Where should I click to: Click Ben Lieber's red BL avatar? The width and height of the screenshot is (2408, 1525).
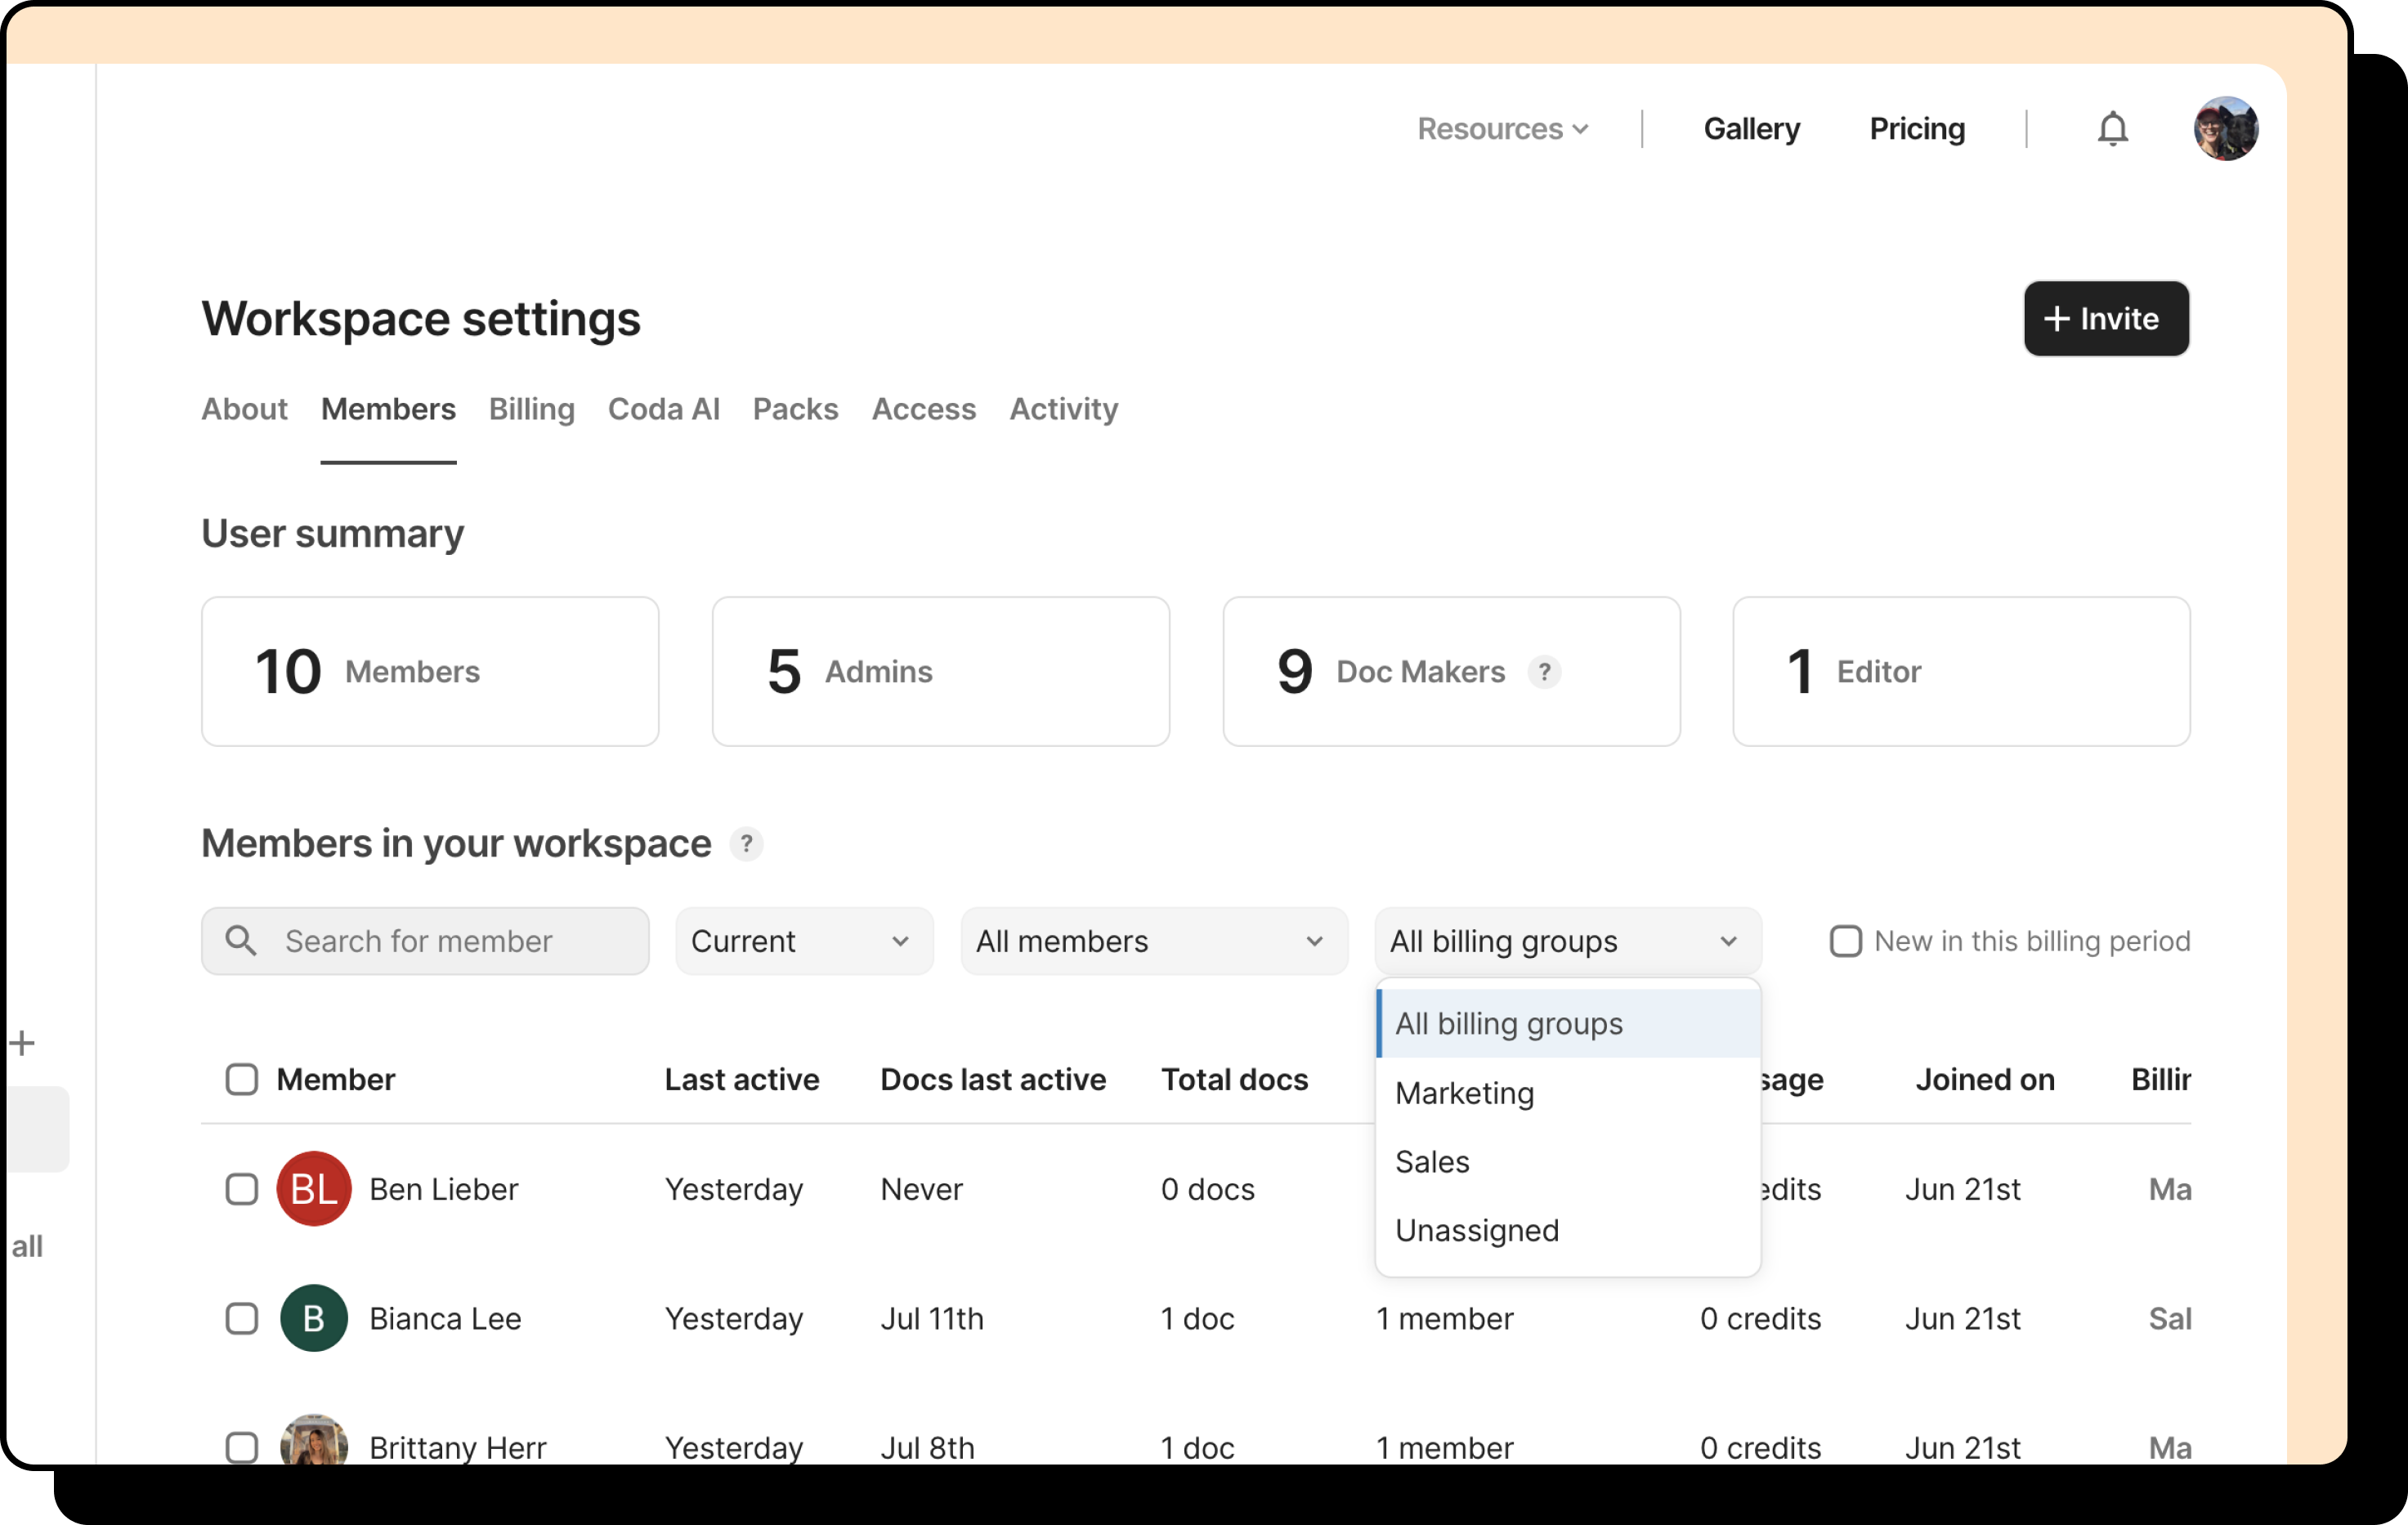313,1189
